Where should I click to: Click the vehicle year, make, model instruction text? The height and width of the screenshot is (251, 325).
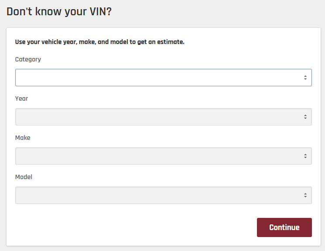pyautogui.click(x=99, y=42)
